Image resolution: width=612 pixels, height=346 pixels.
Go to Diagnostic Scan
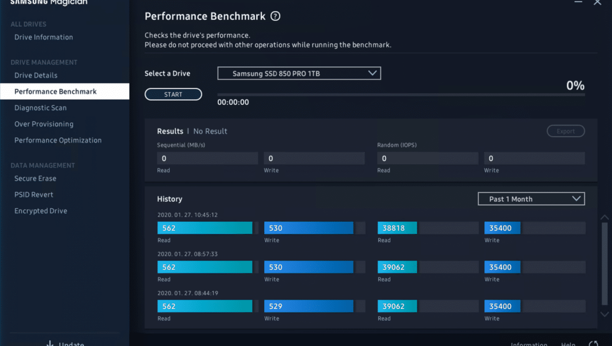(x=41, y=108)
